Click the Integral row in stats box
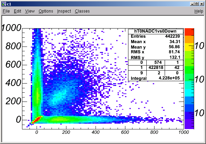206x144 pixels. 156,78
